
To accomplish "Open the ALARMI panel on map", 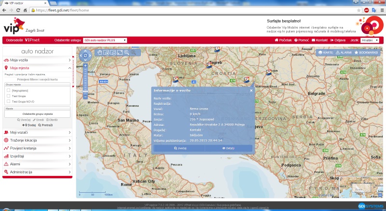I will point(344,52).
